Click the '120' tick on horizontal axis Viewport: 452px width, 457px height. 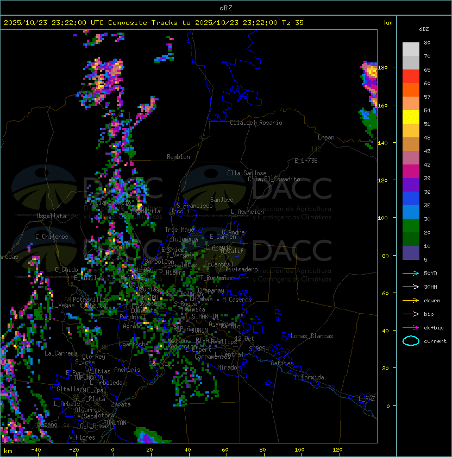(337, 450)
